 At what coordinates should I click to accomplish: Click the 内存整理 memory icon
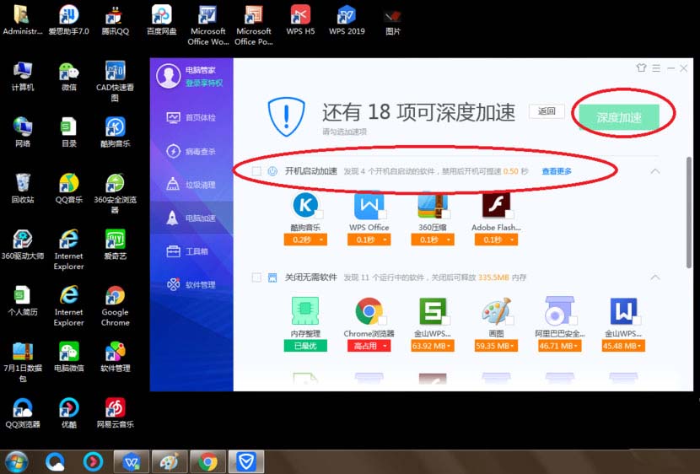coord(304,311)
